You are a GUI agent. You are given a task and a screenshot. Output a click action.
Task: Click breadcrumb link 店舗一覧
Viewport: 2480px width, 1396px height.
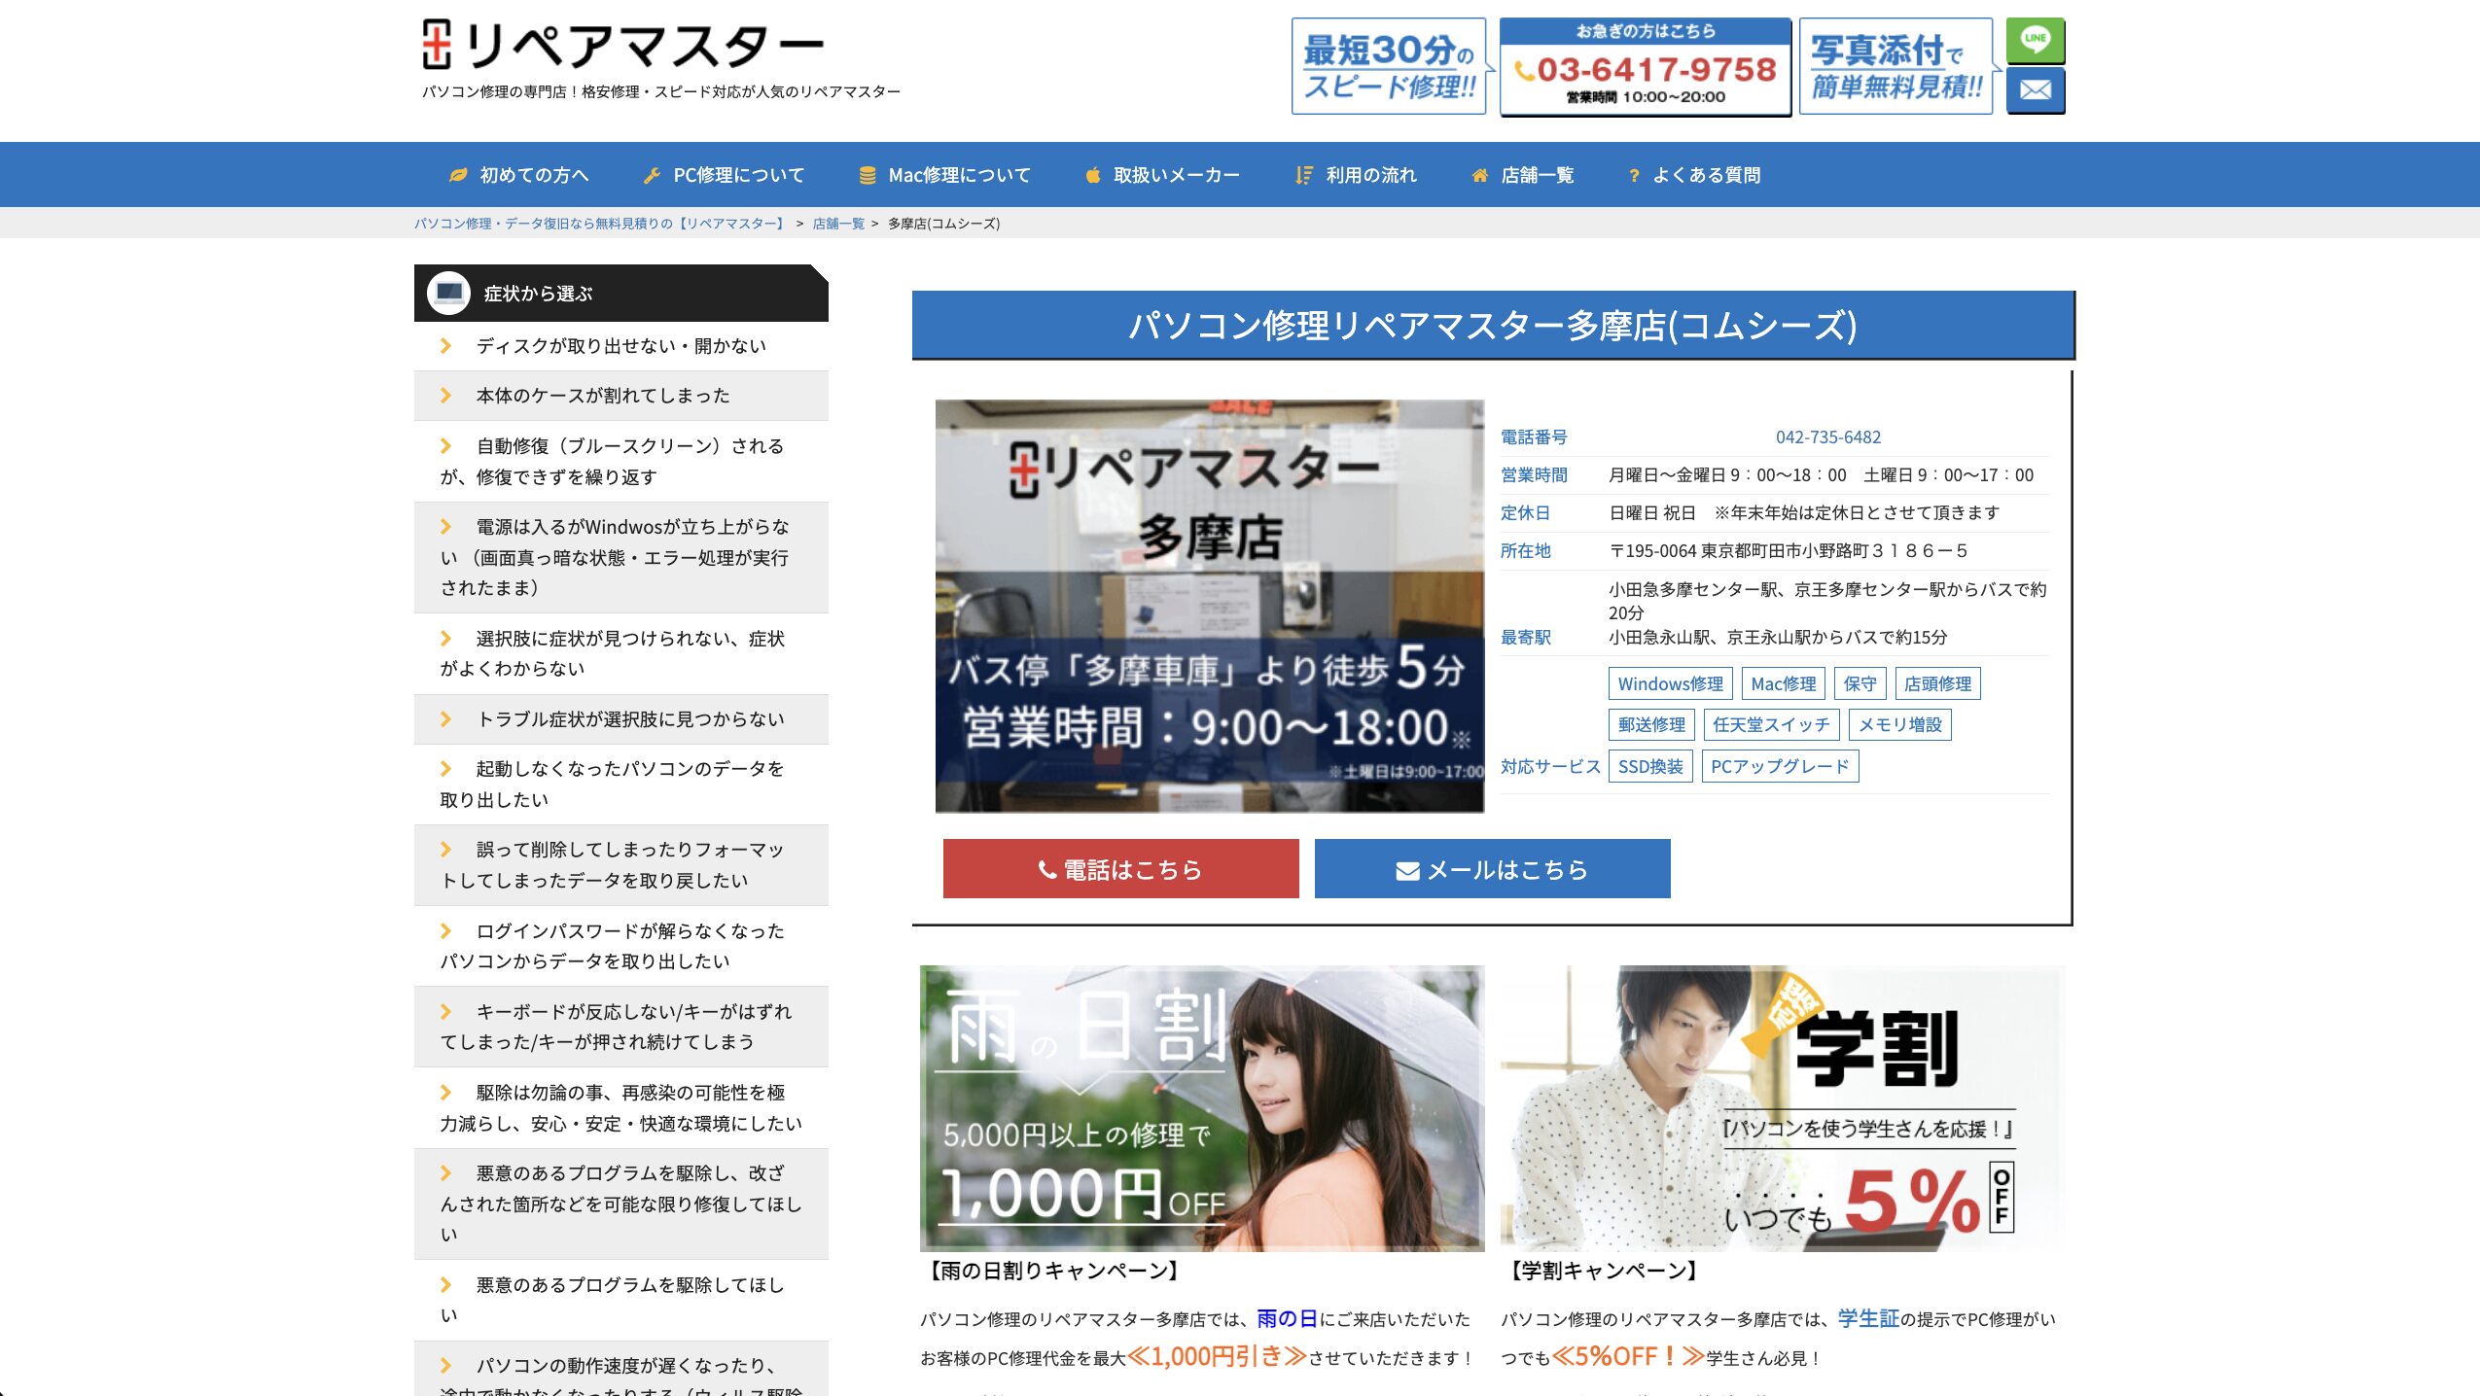pos(838,224)
